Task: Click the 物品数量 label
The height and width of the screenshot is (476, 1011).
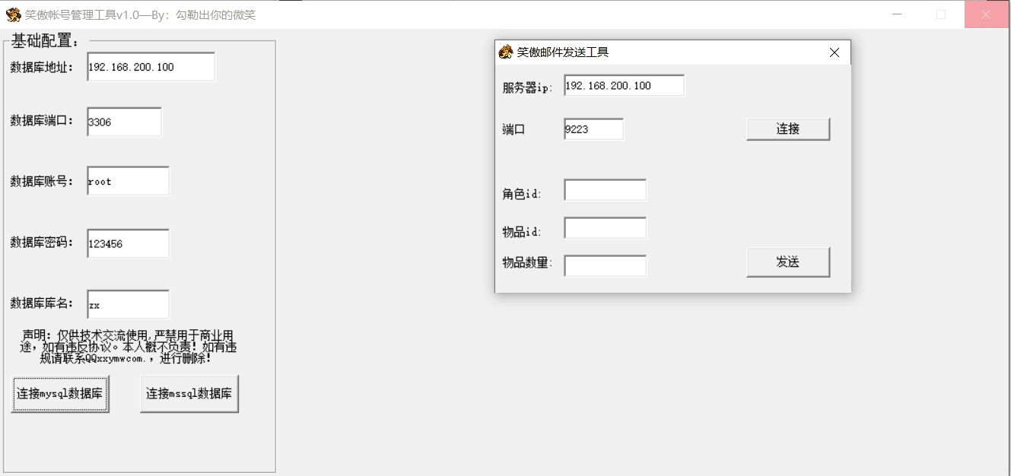Action: (527, 263)
